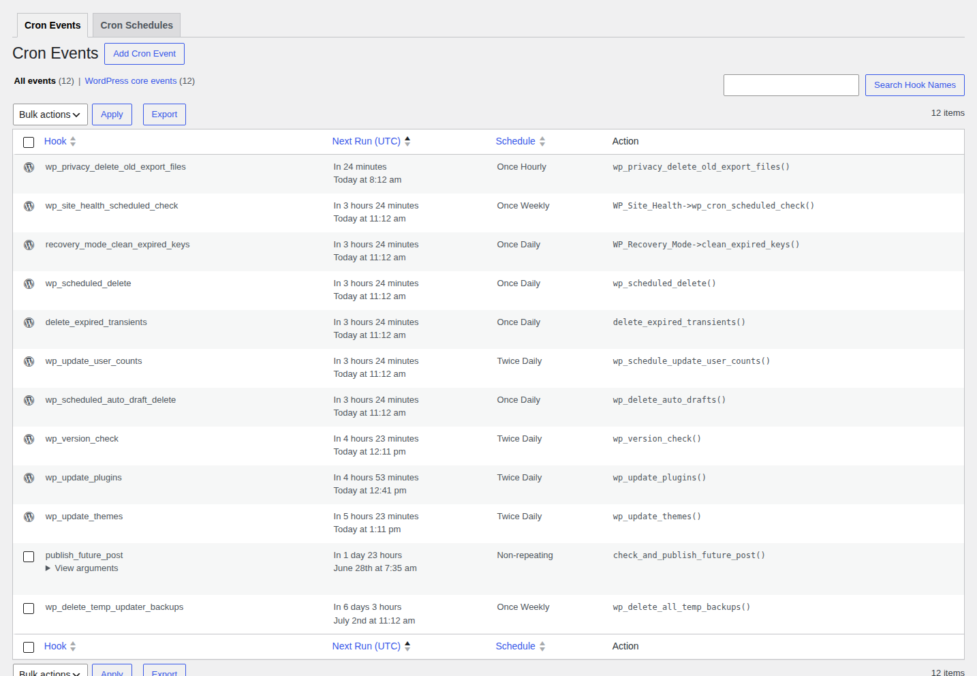Image resolution: width=977 pixels, height=676 pixels.
Task: Click sort arrows next to top Hook header
Action: pyautogui.click(x=73, y=141)
